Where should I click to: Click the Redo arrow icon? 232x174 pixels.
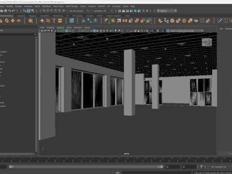[14, 11]
